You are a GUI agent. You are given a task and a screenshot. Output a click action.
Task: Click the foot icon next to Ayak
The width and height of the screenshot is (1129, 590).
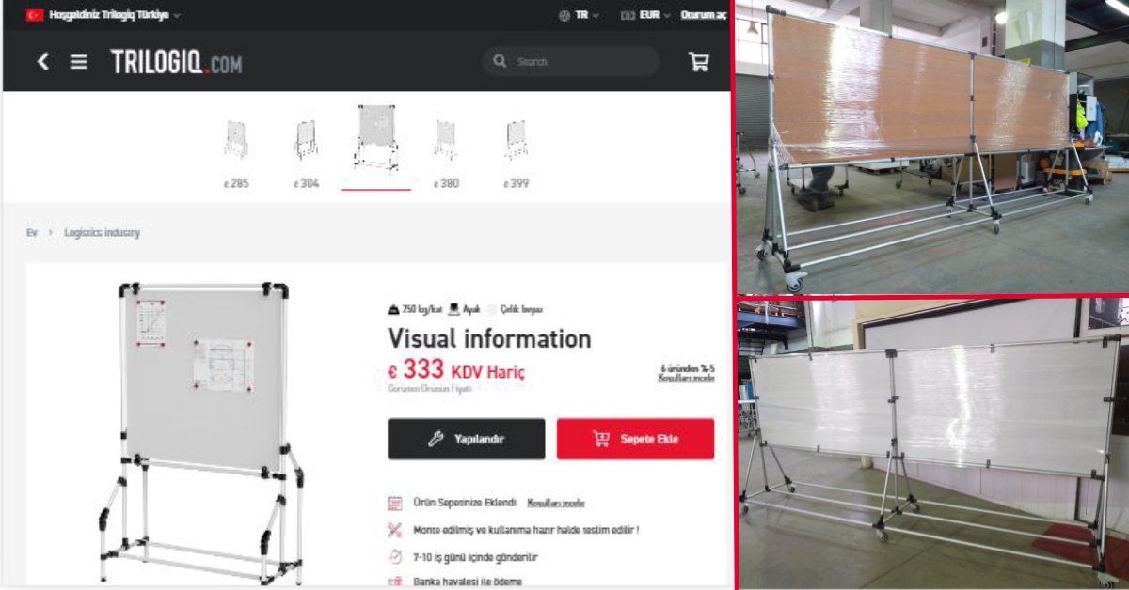tap(453, 309)
